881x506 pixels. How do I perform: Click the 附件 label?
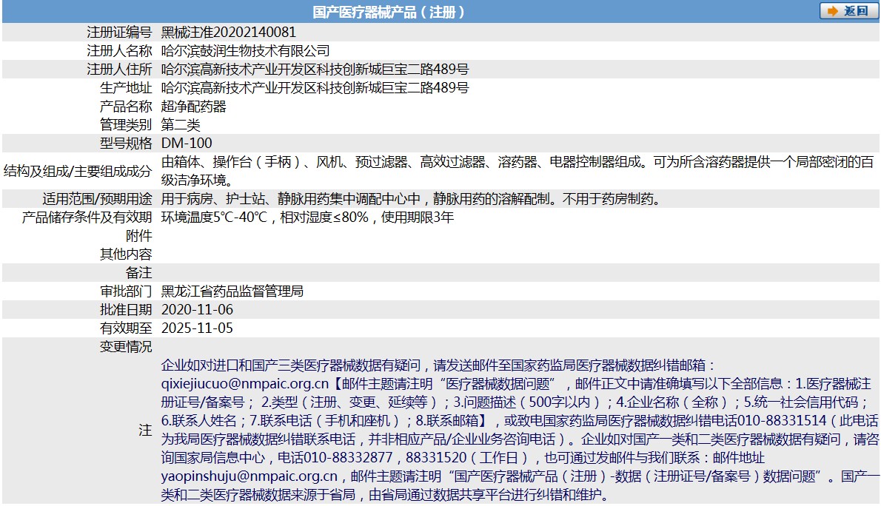(138, 236)
